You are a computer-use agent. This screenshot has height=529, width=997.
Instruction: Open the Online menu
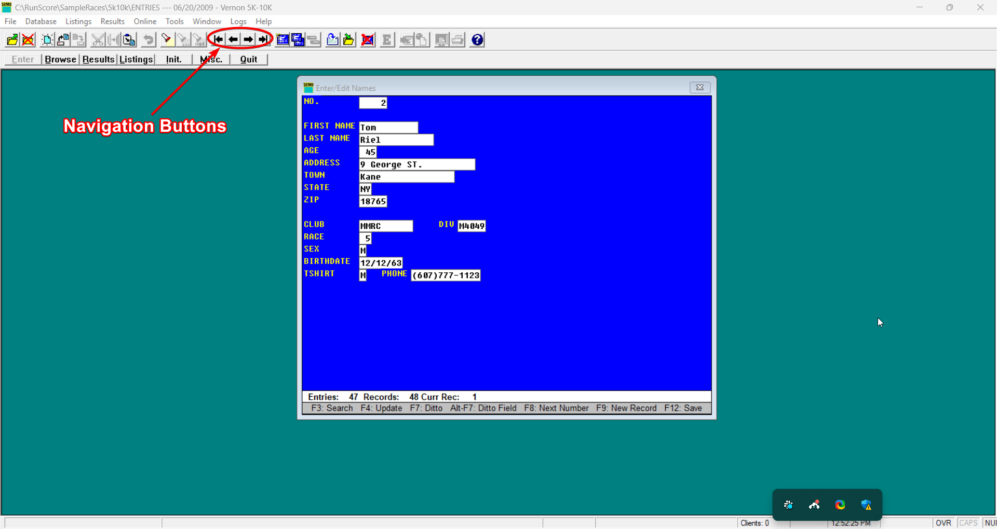coord(145,21)
